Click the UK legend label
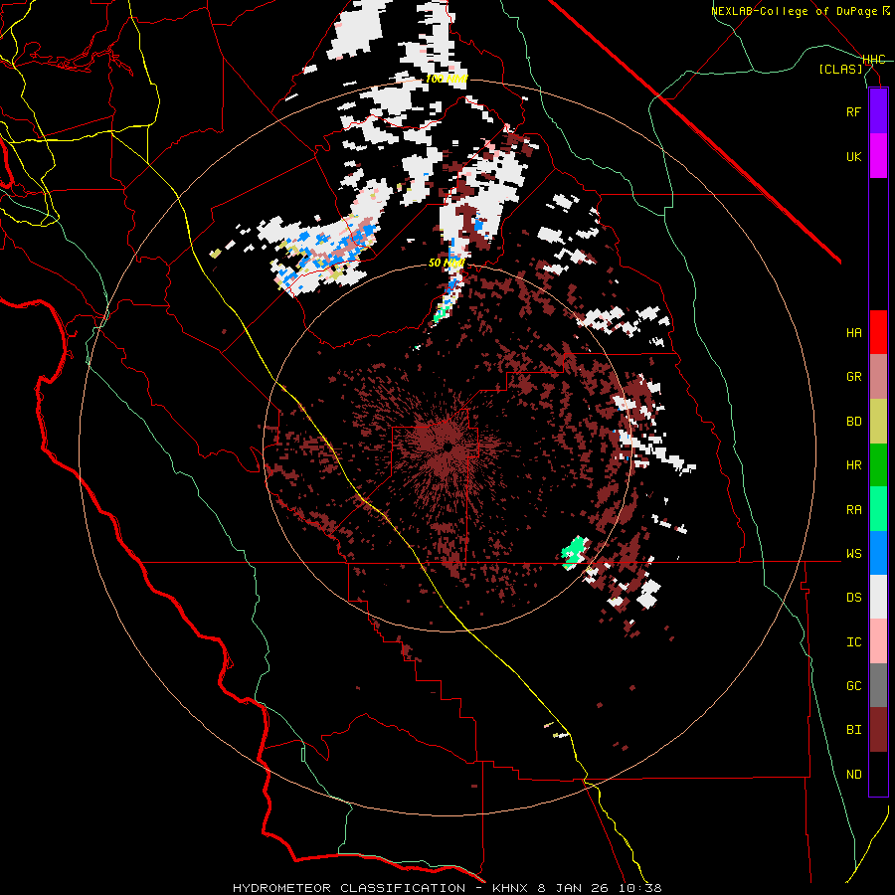Image resolution: width=895 pixels, height=895 pixels. (x=853, y=156)
